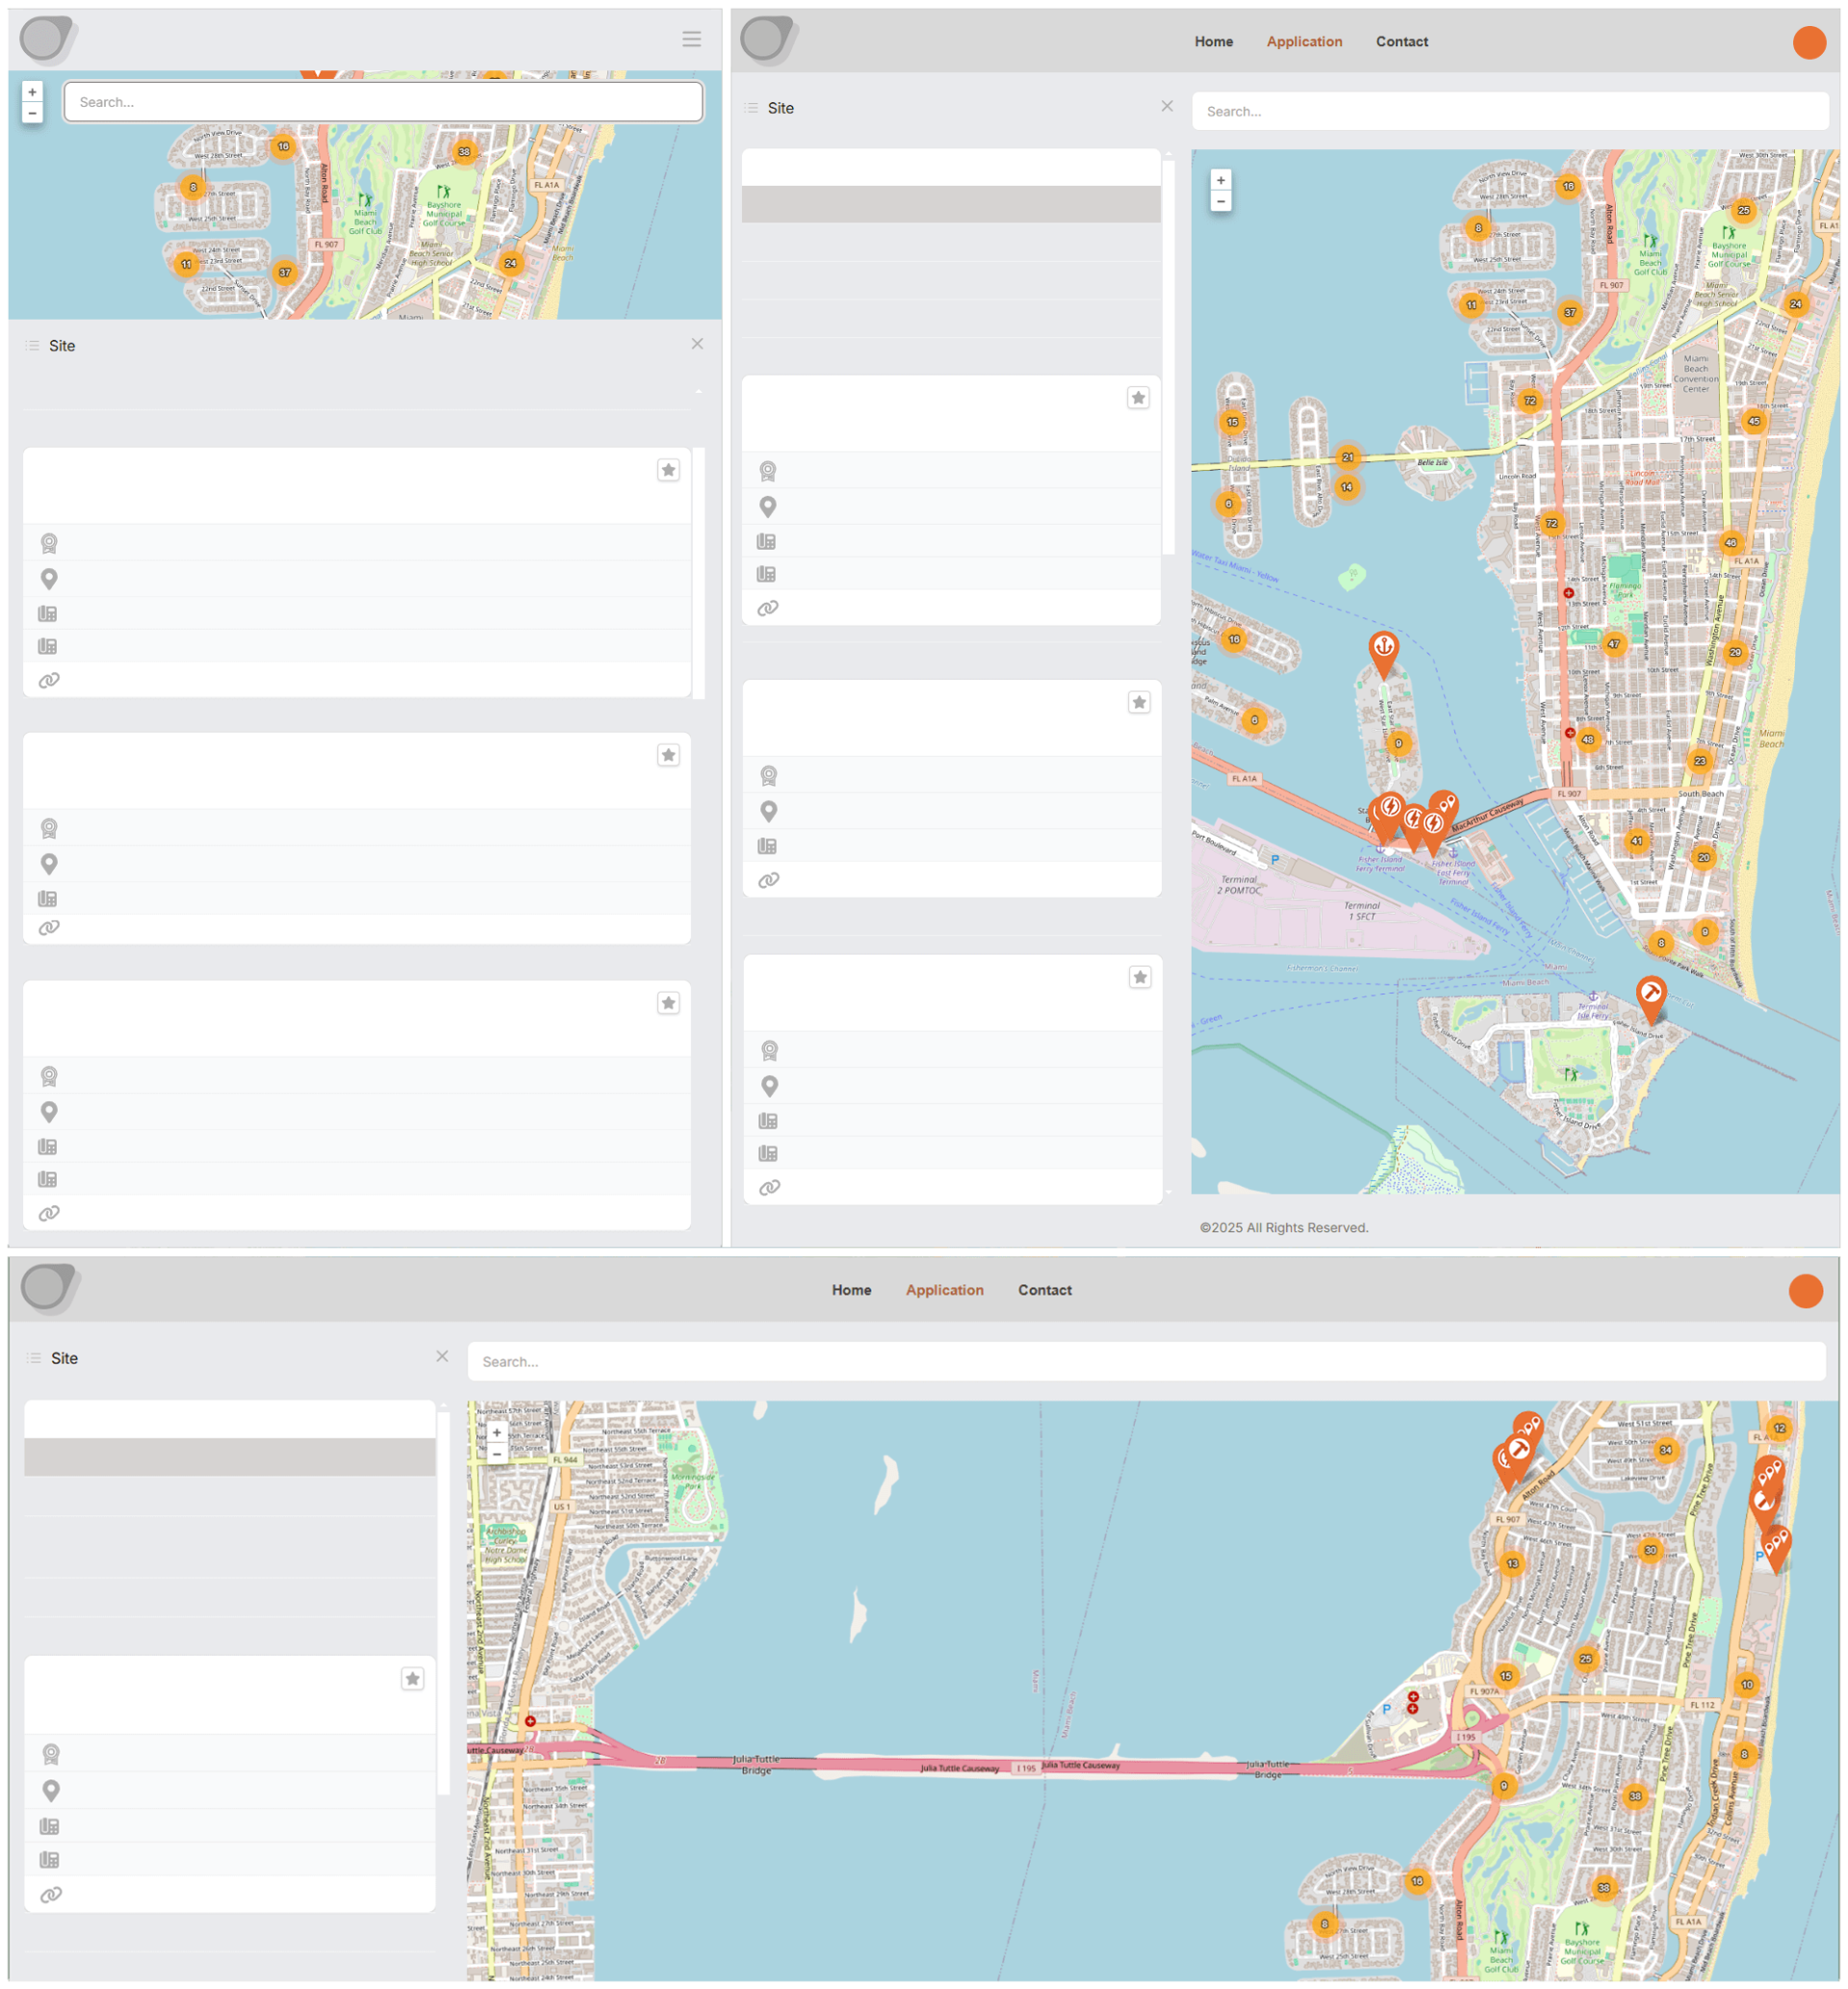
Task: Select cluster marker 45 on the top-right map
Action: point(1754,421)
